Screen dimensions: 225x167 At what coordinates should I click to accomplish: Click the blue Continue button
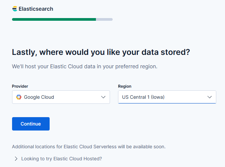[x=31, y=124]
